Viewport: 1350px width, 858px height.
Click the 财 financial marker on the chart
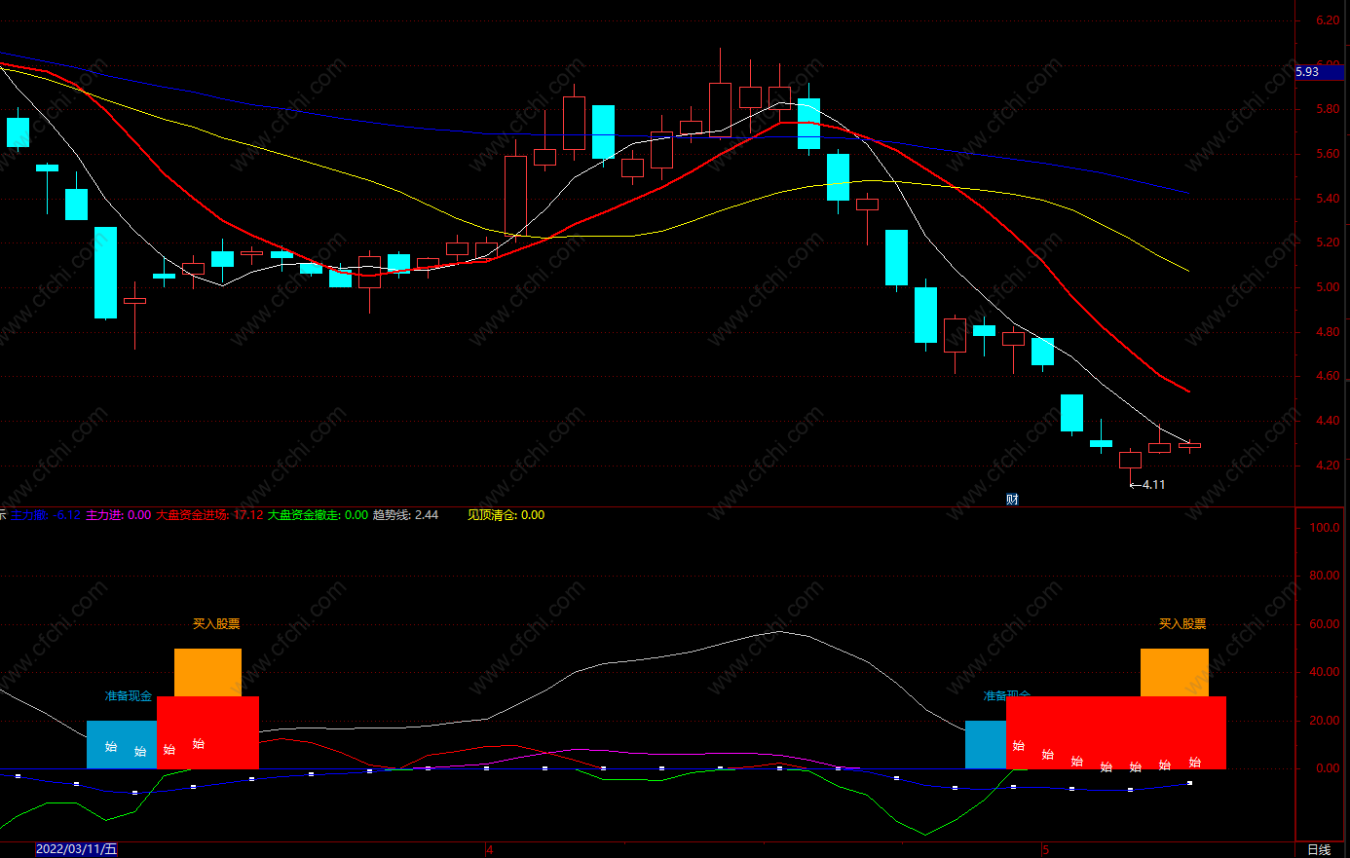coord(1012,500)
